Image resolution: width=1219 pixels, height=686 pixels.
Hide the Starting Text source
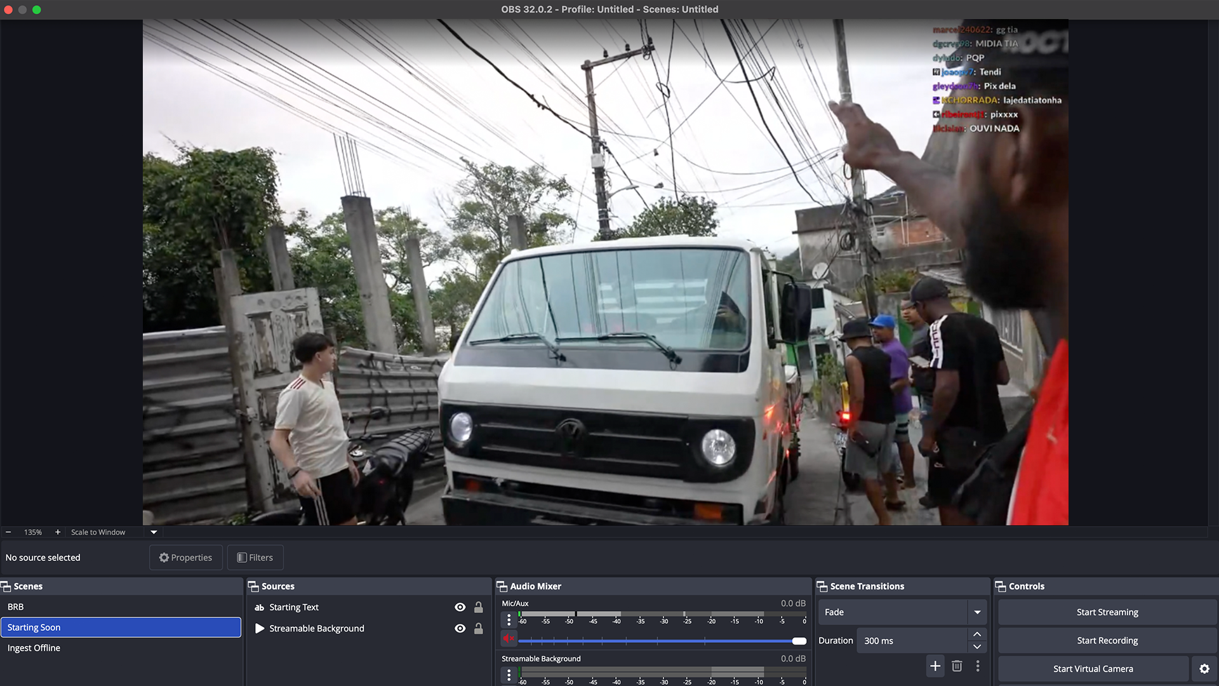pos(460,607)
